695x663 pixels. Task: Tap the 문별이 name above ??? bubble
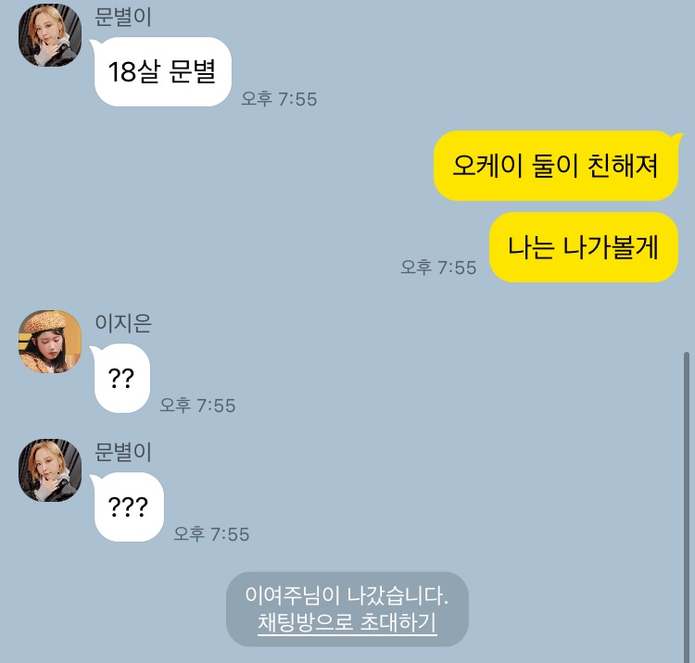click(x=123, y=452)
